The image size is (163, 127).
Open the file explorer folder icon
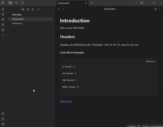[x=10, y=3]
